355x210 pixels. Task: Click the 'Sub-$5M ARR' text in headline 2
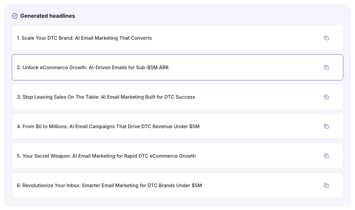point(152,68)
